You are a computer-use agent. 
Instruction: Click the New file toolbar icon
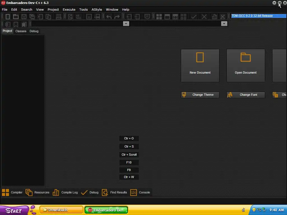pyautogui.click(x=8, y=17)
